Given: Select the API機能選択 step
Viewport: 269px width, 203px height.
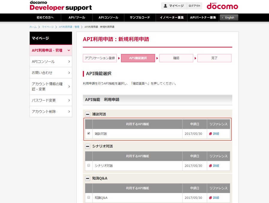Looking at the screenshot, I should click(x=138, y=58).
